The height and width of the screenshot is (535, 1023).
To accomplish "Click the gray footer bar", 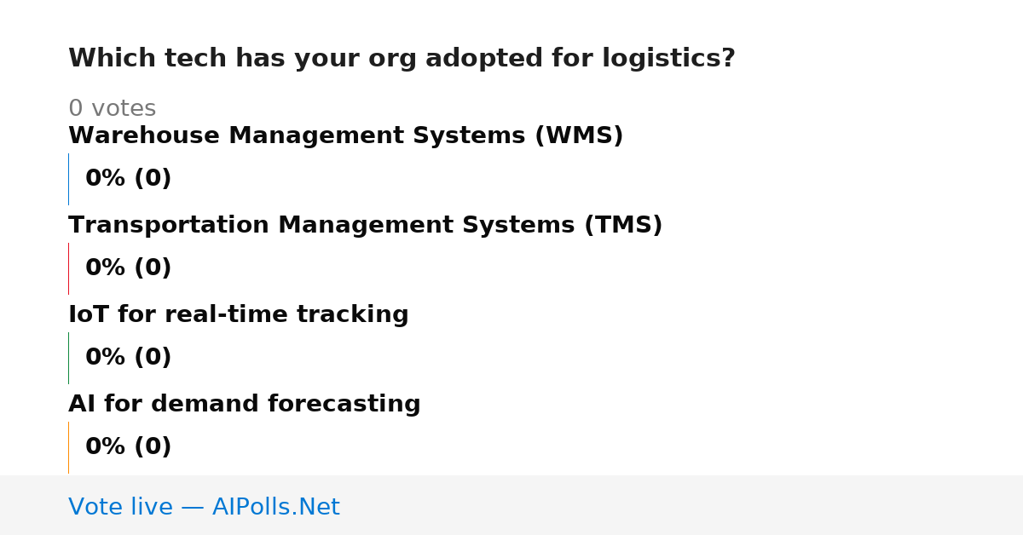I will click(511, 505).
